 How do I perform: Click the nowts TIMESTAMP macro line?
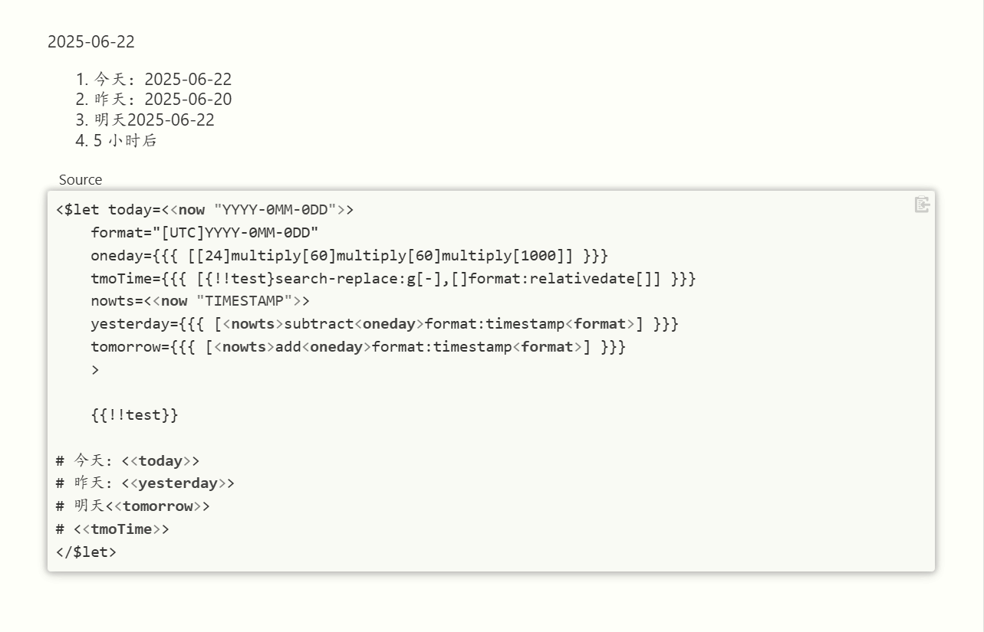coord(200,301)
